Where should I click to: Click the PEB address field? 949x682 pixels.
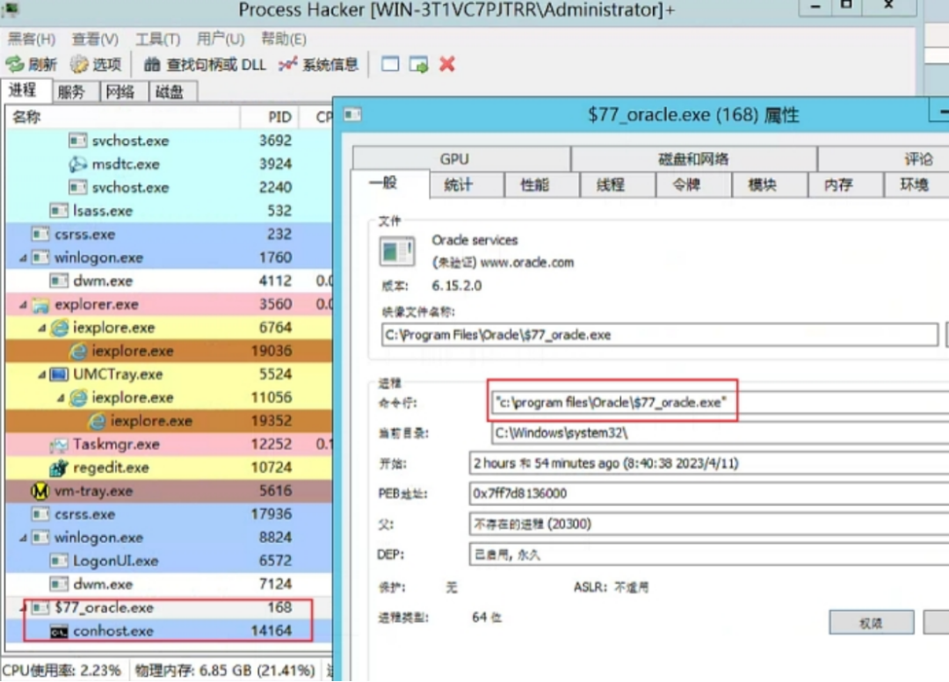point(709,493)
